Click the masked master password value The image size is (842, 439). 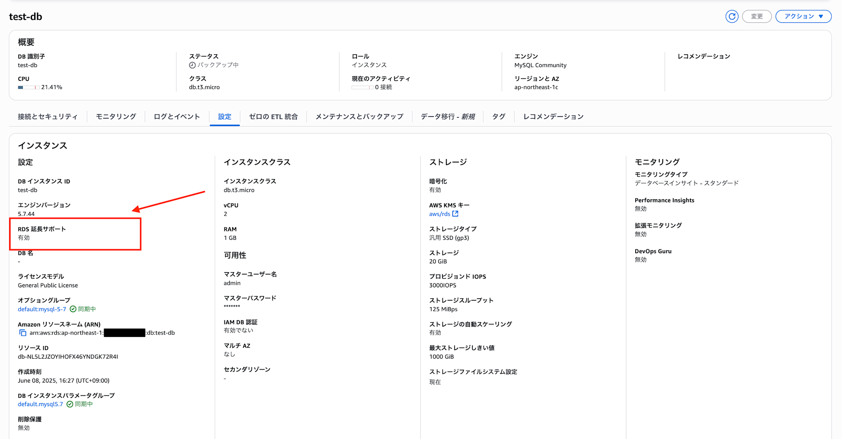232,306
